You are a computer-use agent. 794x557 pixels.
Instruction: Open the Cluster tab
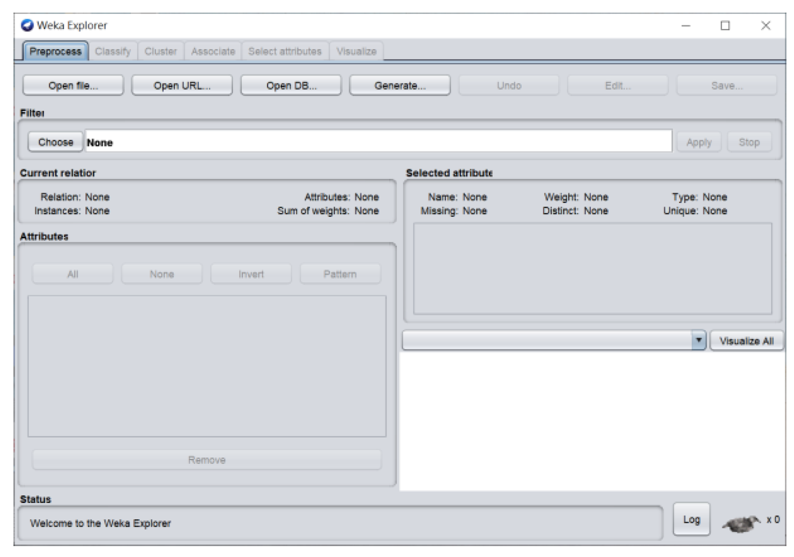[x=160, y=52]
